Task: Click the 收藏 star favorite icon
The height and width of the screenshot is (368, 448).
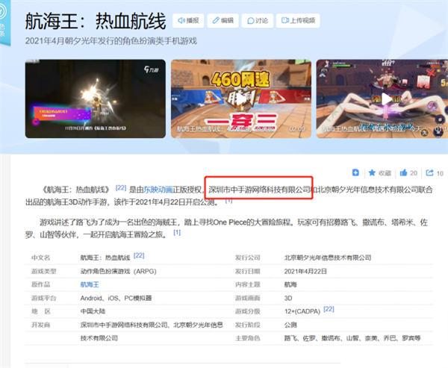Action: 372,173
